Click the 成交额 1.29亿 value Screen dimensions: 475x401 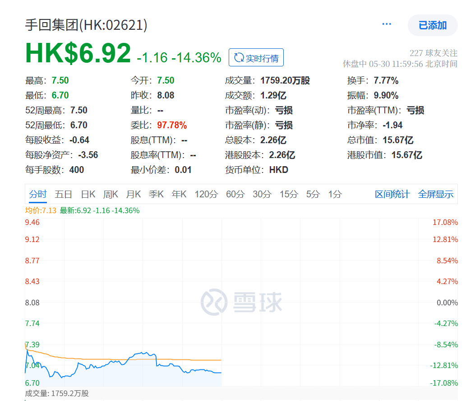tap(273, 95)
